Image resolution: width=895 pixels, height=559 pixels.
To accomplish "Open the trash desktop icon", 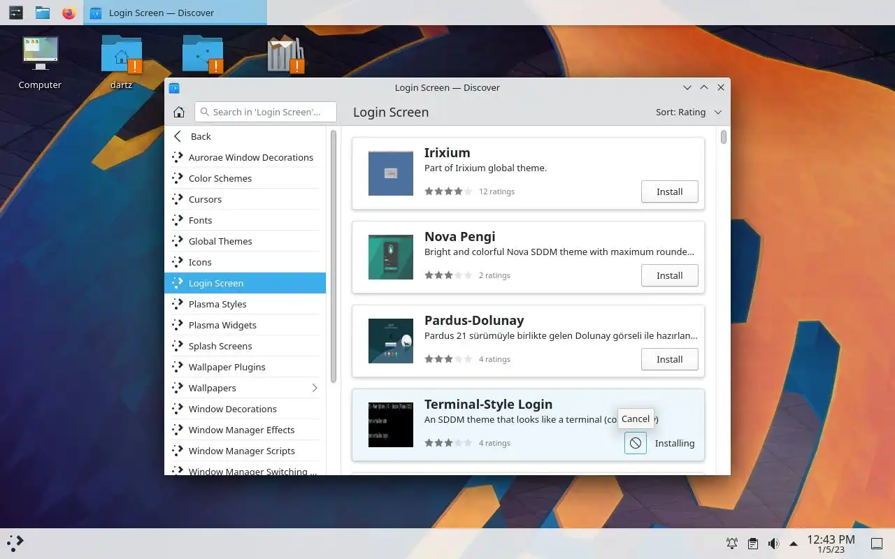I will click(285, 55).
